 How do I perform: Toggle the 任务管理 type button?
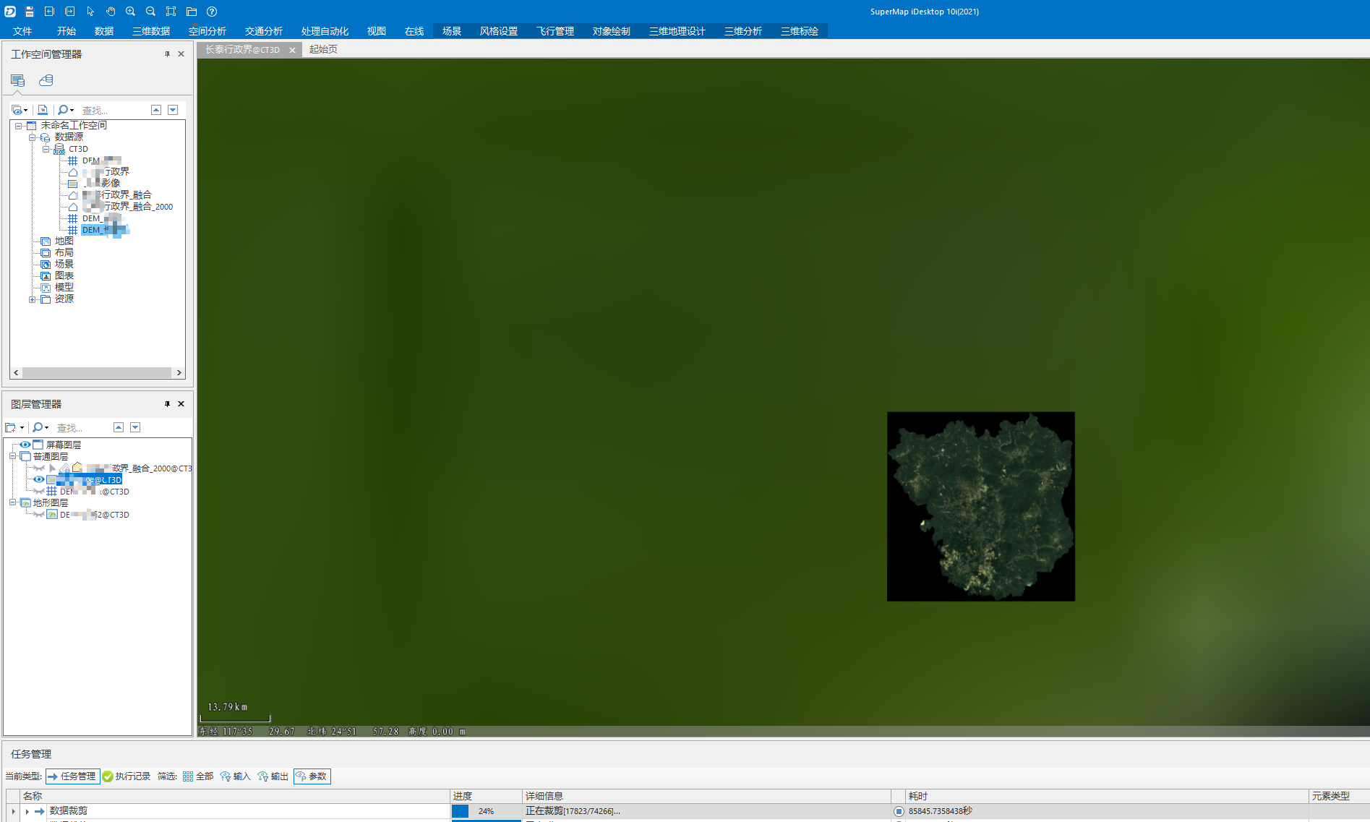pyautogui.click(x=72, y=776)
